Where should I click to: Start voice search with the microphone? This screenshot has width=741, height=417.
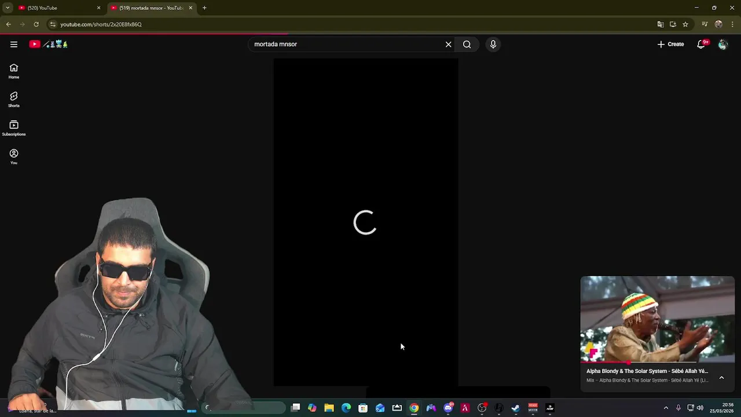pyautogui.click(x=493, y=44)
